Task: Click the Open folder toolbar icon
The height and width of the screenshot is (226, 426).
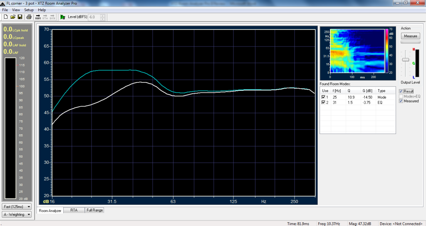Action: [x=12, y=17]
